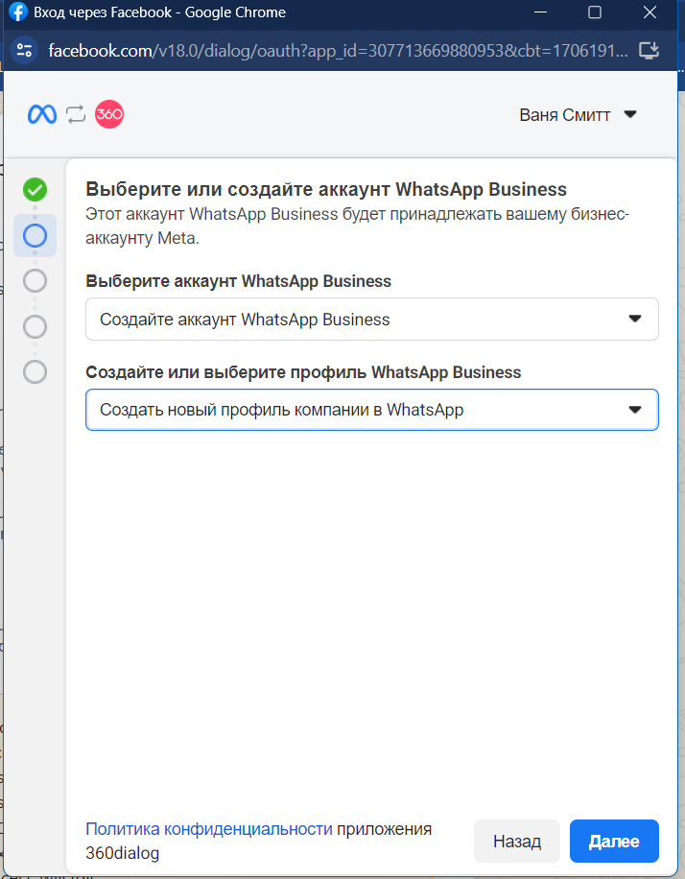Viewport: 685px width, 879px height.
Task: Select the current highlighted blue step circle
Action: [x=35, y=235]
